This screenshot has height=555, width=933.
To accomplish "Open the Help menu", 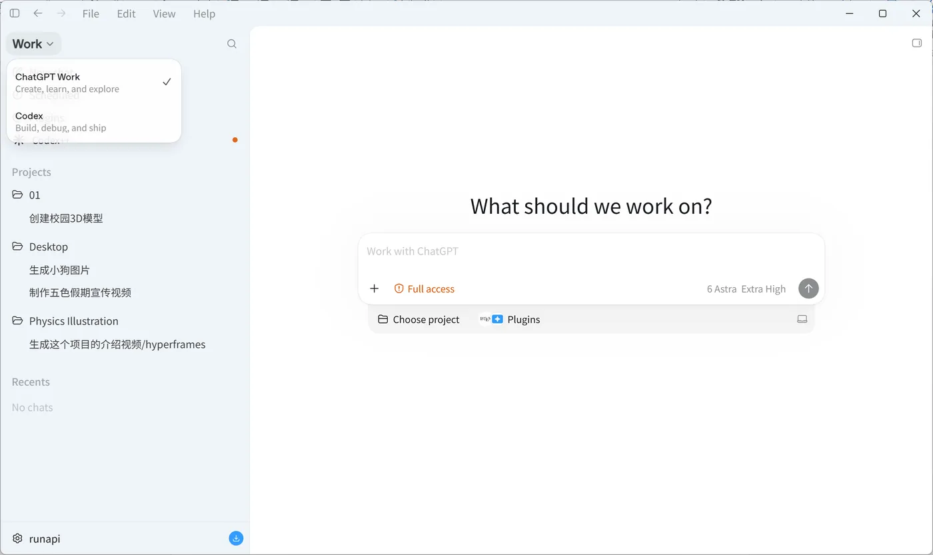I will click(204, 13).
